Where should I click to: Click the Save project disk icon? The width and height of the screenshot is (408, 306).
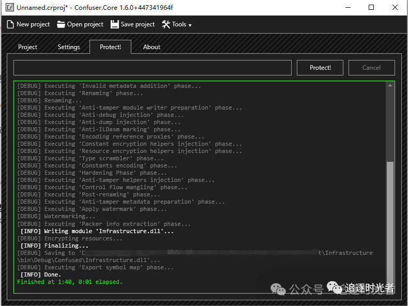[x=114, y=24]
